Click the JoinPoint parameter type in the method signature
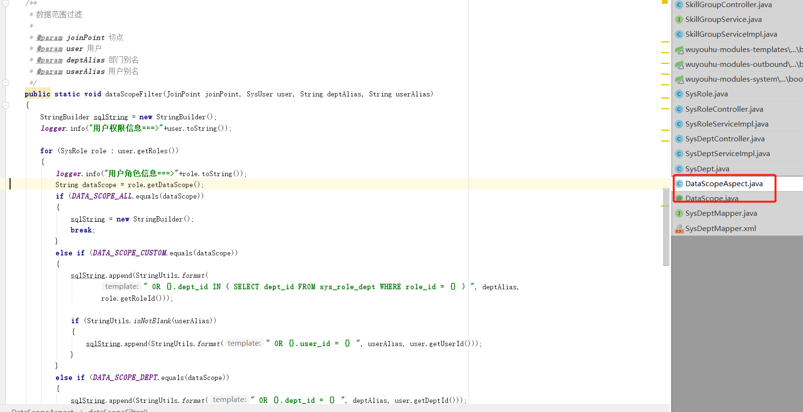 point(184,94)
